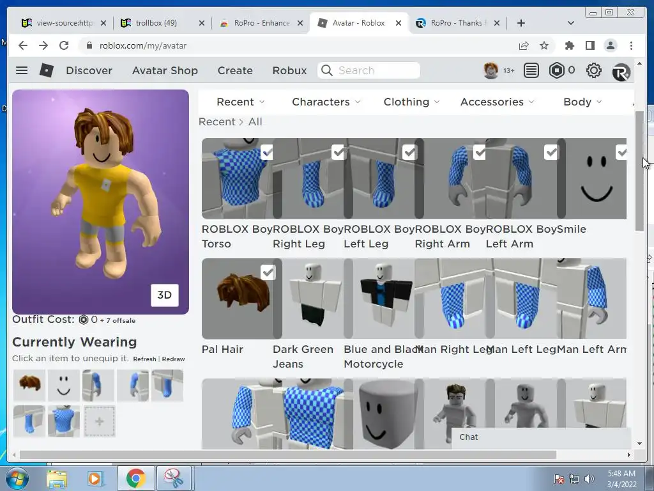Open the settings gear icon

(593, 70)
